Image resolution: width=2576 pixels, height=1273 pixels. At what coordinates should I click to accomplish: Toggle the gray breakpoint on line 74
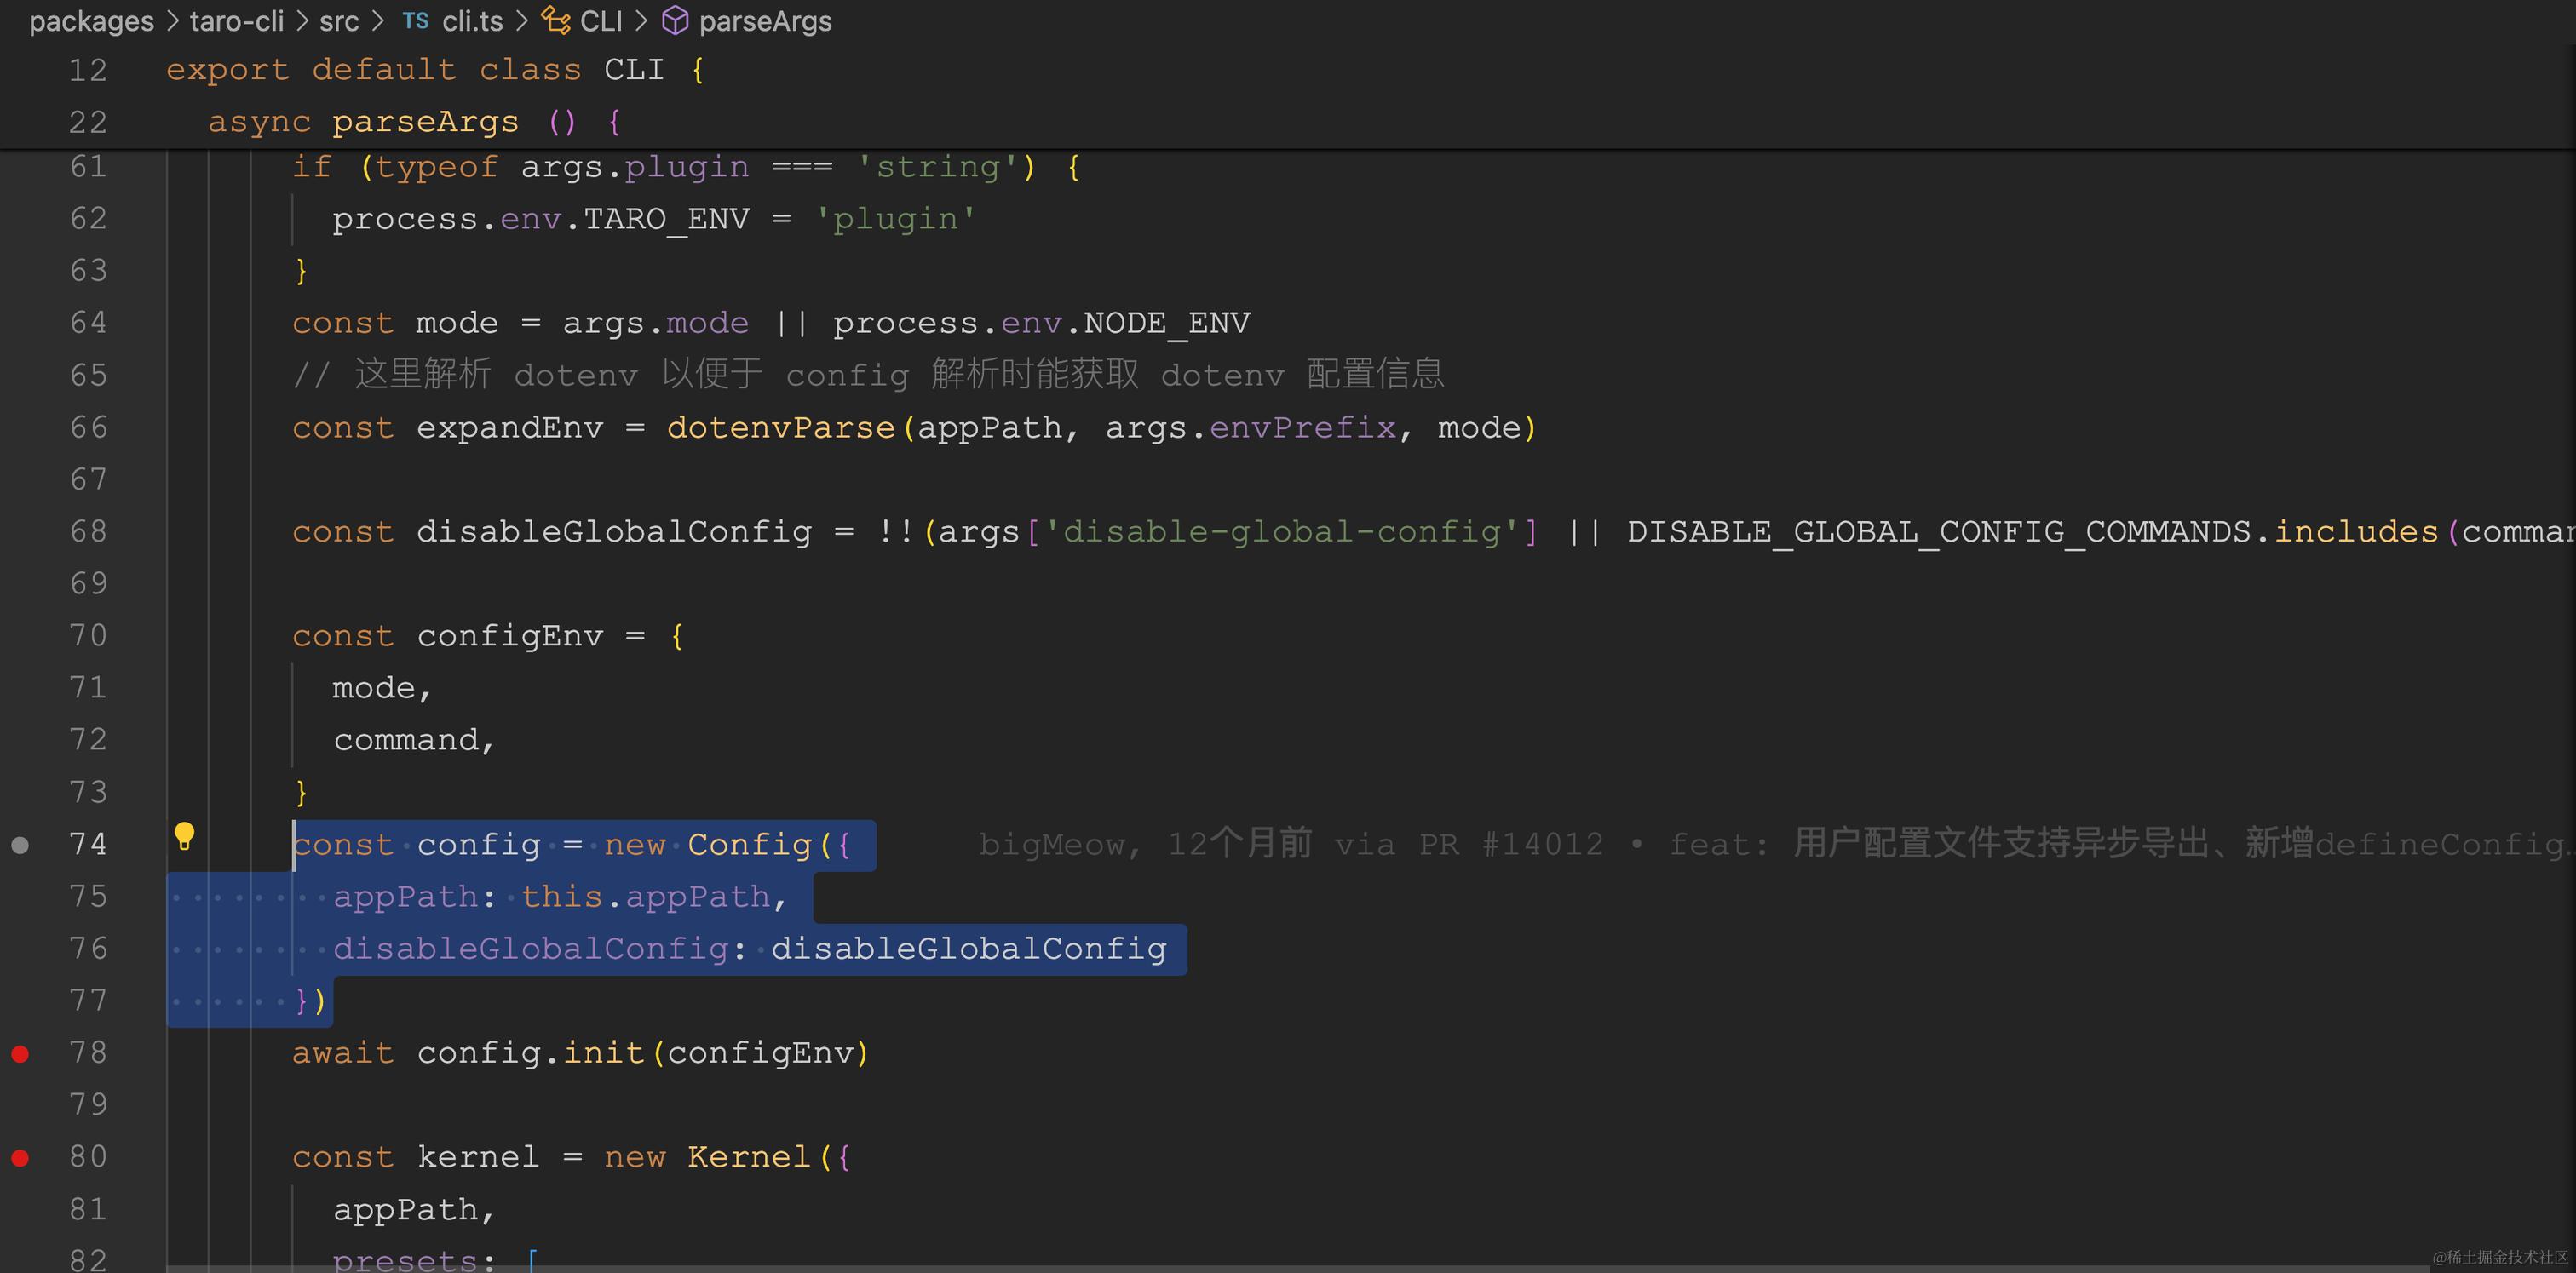pyautogui.click(x=20, y=846)
